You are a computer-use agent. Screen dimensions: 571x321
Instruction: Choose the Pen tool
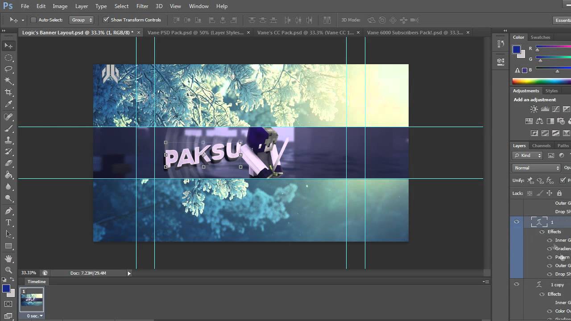coord(8,211)
